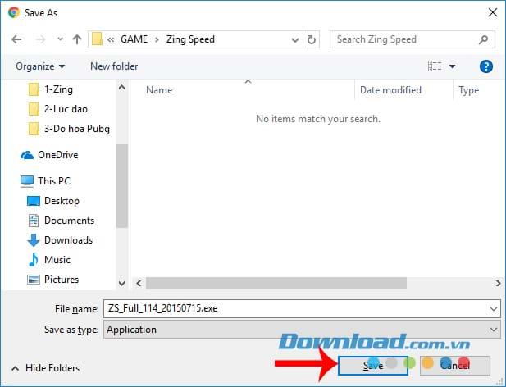Select OneDrive in the navigation pane
This screenshot has height=387, width=506.
point(57,155)
